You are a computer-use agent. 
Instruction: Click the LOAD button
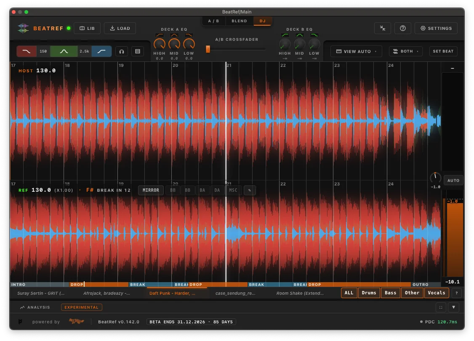[x=120, y=28]
